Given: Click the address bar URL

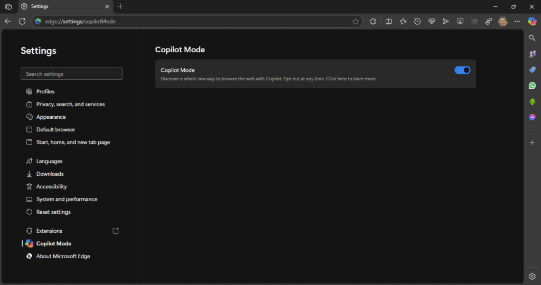Looking at the screenshot, I should [80, 21].
